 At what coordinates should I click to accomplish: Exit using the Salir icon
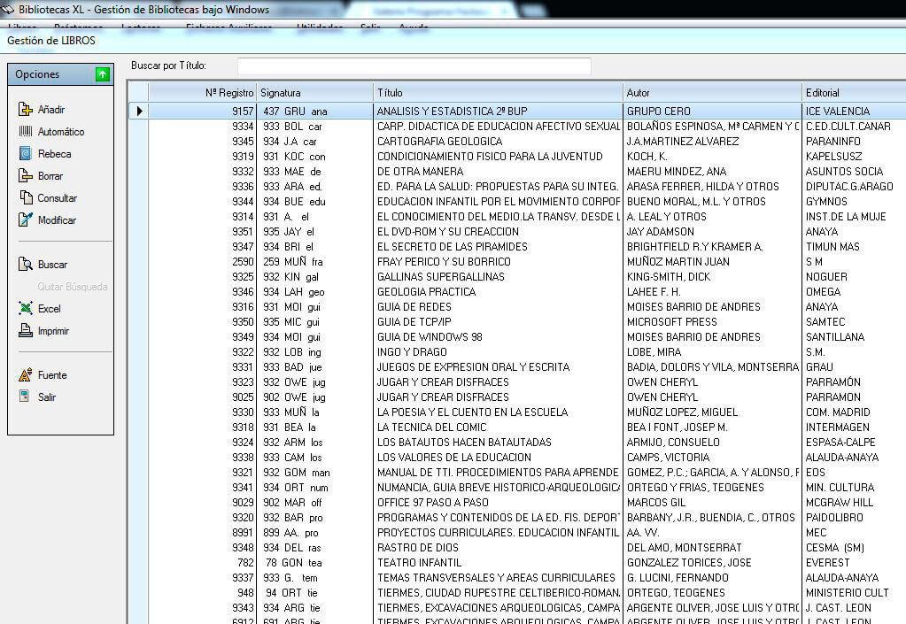(25, 397)
